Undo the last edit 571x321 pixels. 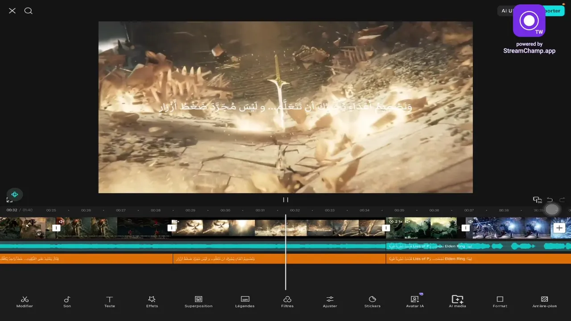[550, 200]
